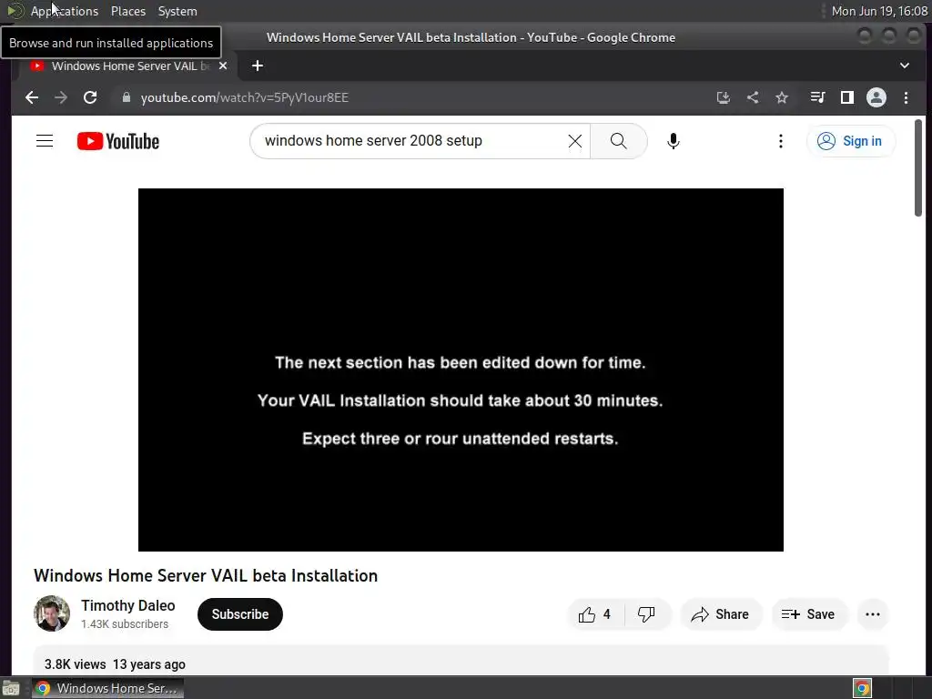The height and width of the screenshot is (699, 932).
Task: Click the magnifier search button
Action: click(619, 141)
